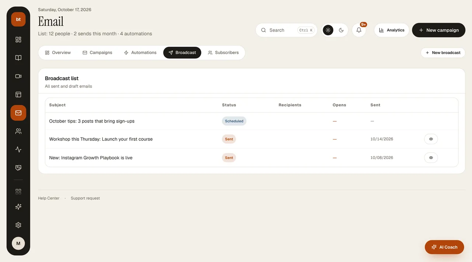Click the Scheduled status badge
Screen dimensions: 472x262
tap(234, 121)
